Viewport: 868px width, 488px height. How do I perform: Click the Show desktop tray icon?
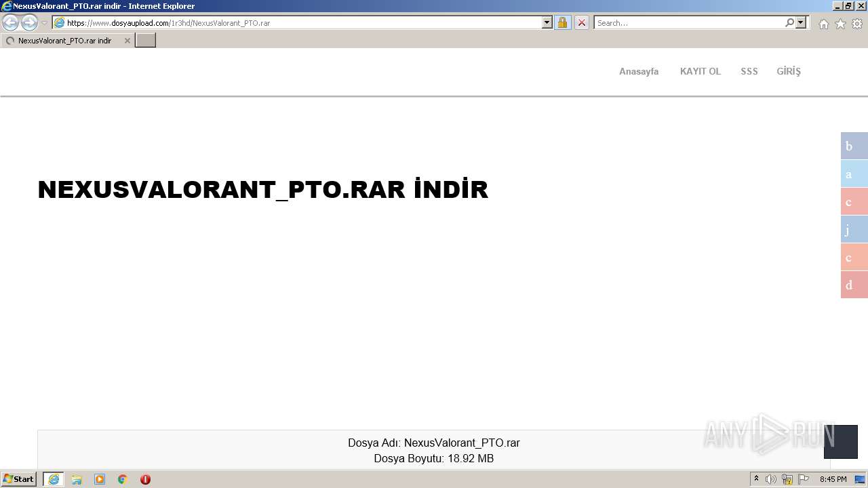click(860, 479)
